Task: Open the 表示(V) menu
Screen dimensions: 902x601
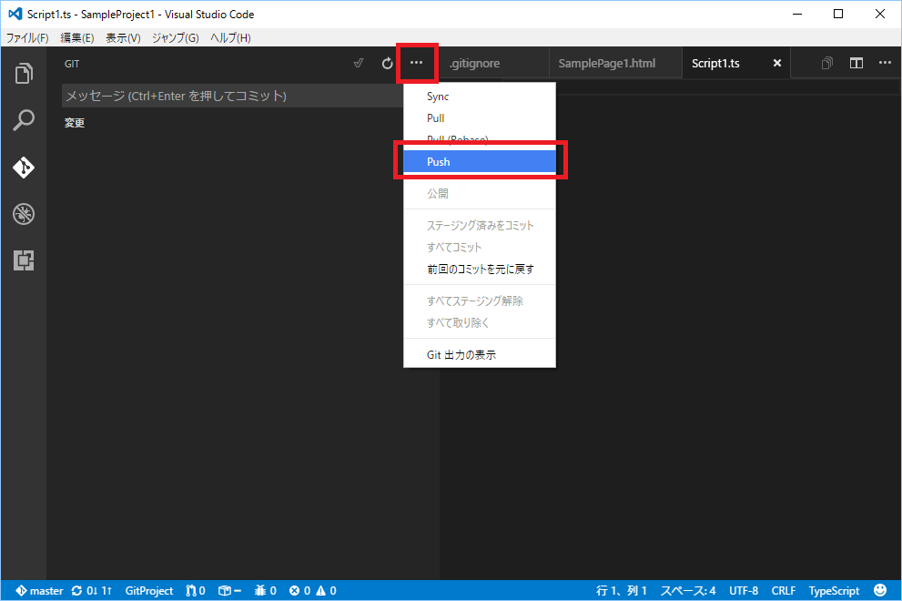Action: point(123,38)
